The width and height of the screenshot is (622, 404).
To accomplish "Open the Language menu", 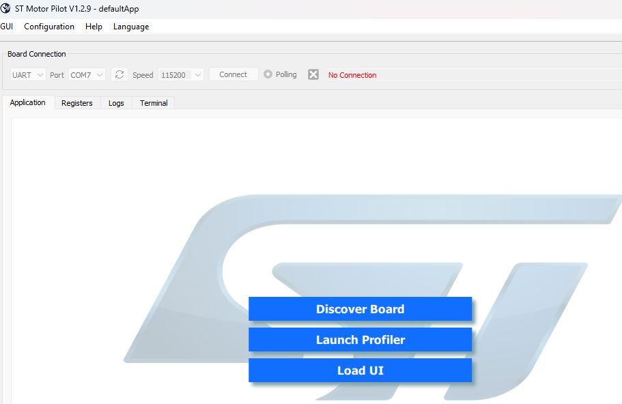I will click(131, 27).
